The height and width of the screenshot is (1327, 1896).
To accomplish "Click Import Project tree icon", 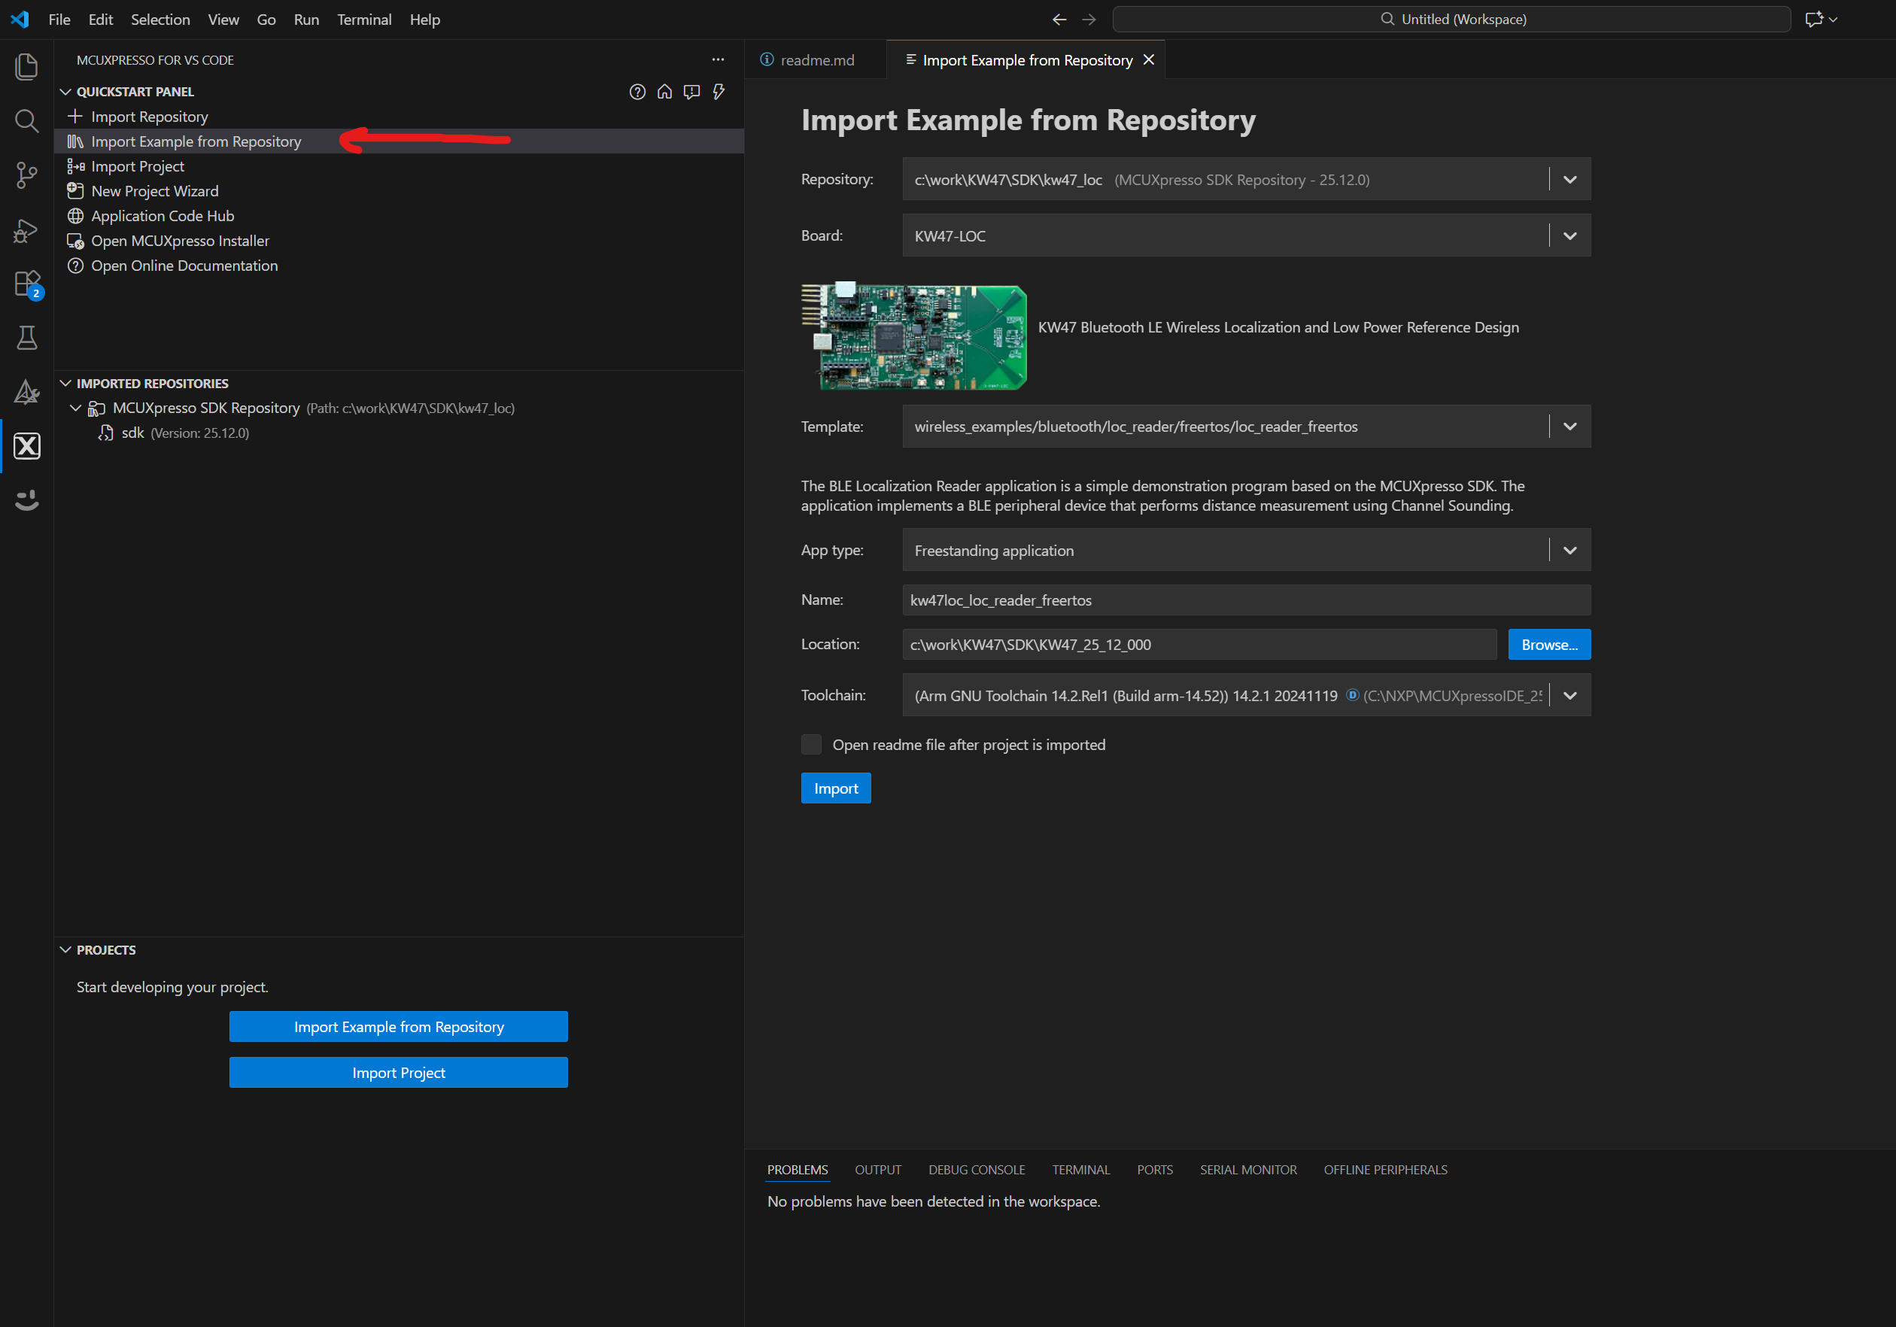I will tap(75, 166).
